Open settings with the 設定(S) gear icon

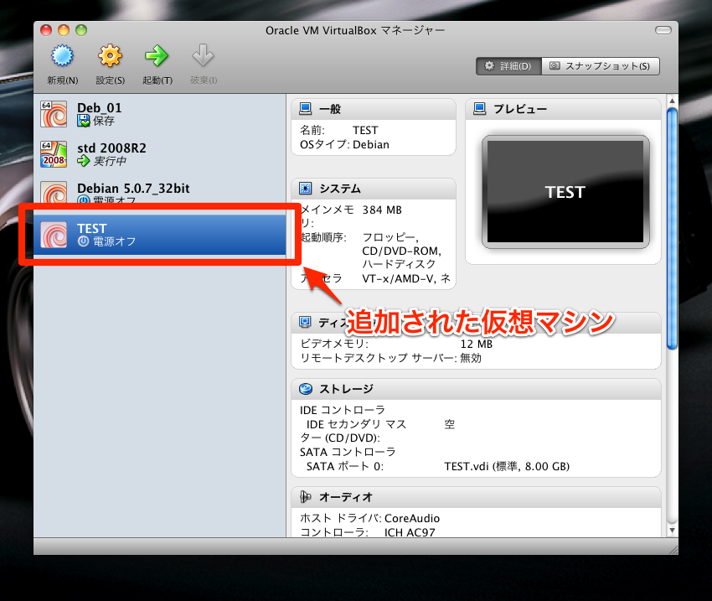pyautogui.click(x=111, y=56)
